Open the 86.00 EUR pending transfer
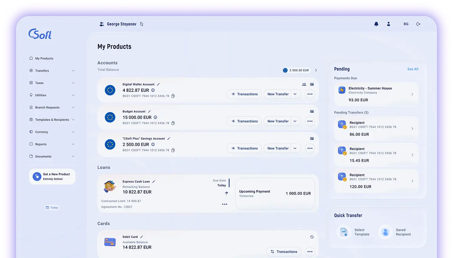The width and height of the screenshot is (453, 258). coord(376,129)
